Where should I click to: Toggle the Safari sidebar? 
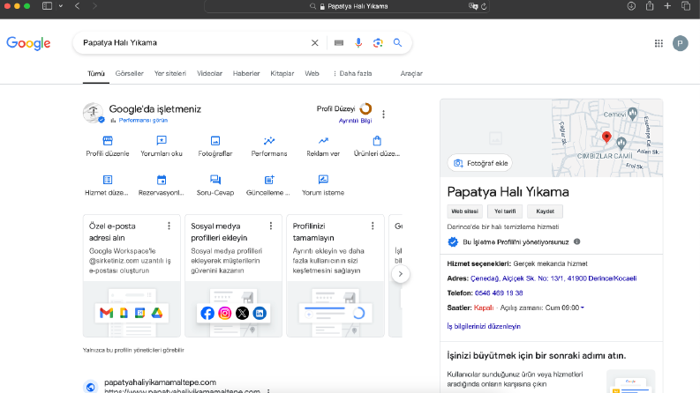[47, 6]
